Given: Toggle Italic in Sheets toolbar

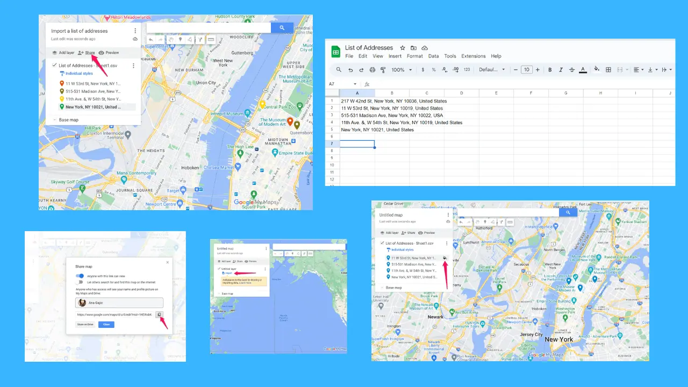Looking at the screenshot, I should (x=561, y=70).
